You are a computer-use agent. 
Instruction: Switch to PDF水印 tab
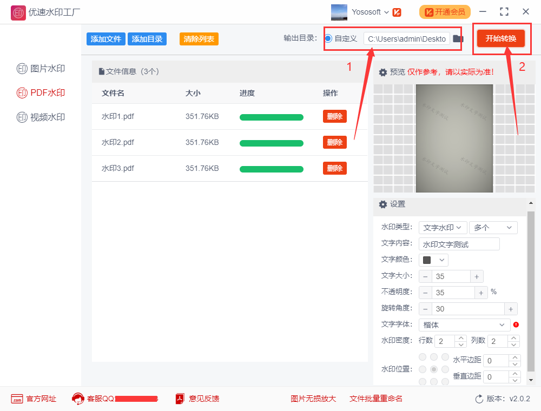point(41,93)
